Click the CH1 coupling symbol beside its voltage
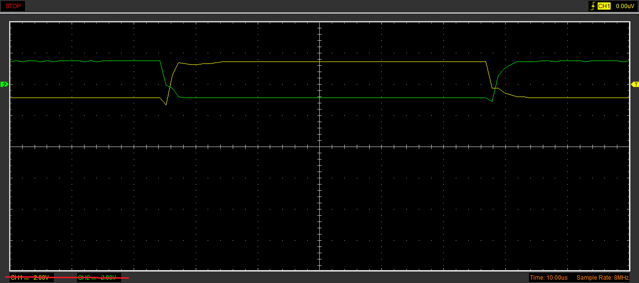The width and height of the screenshot is (639, 283). (x=27, y=278)
